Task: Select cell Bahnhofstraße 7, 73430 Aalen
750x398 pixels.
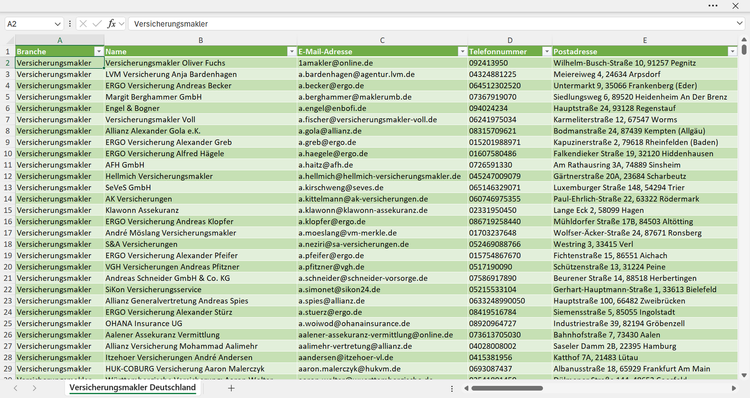Action: pos(645,335)
